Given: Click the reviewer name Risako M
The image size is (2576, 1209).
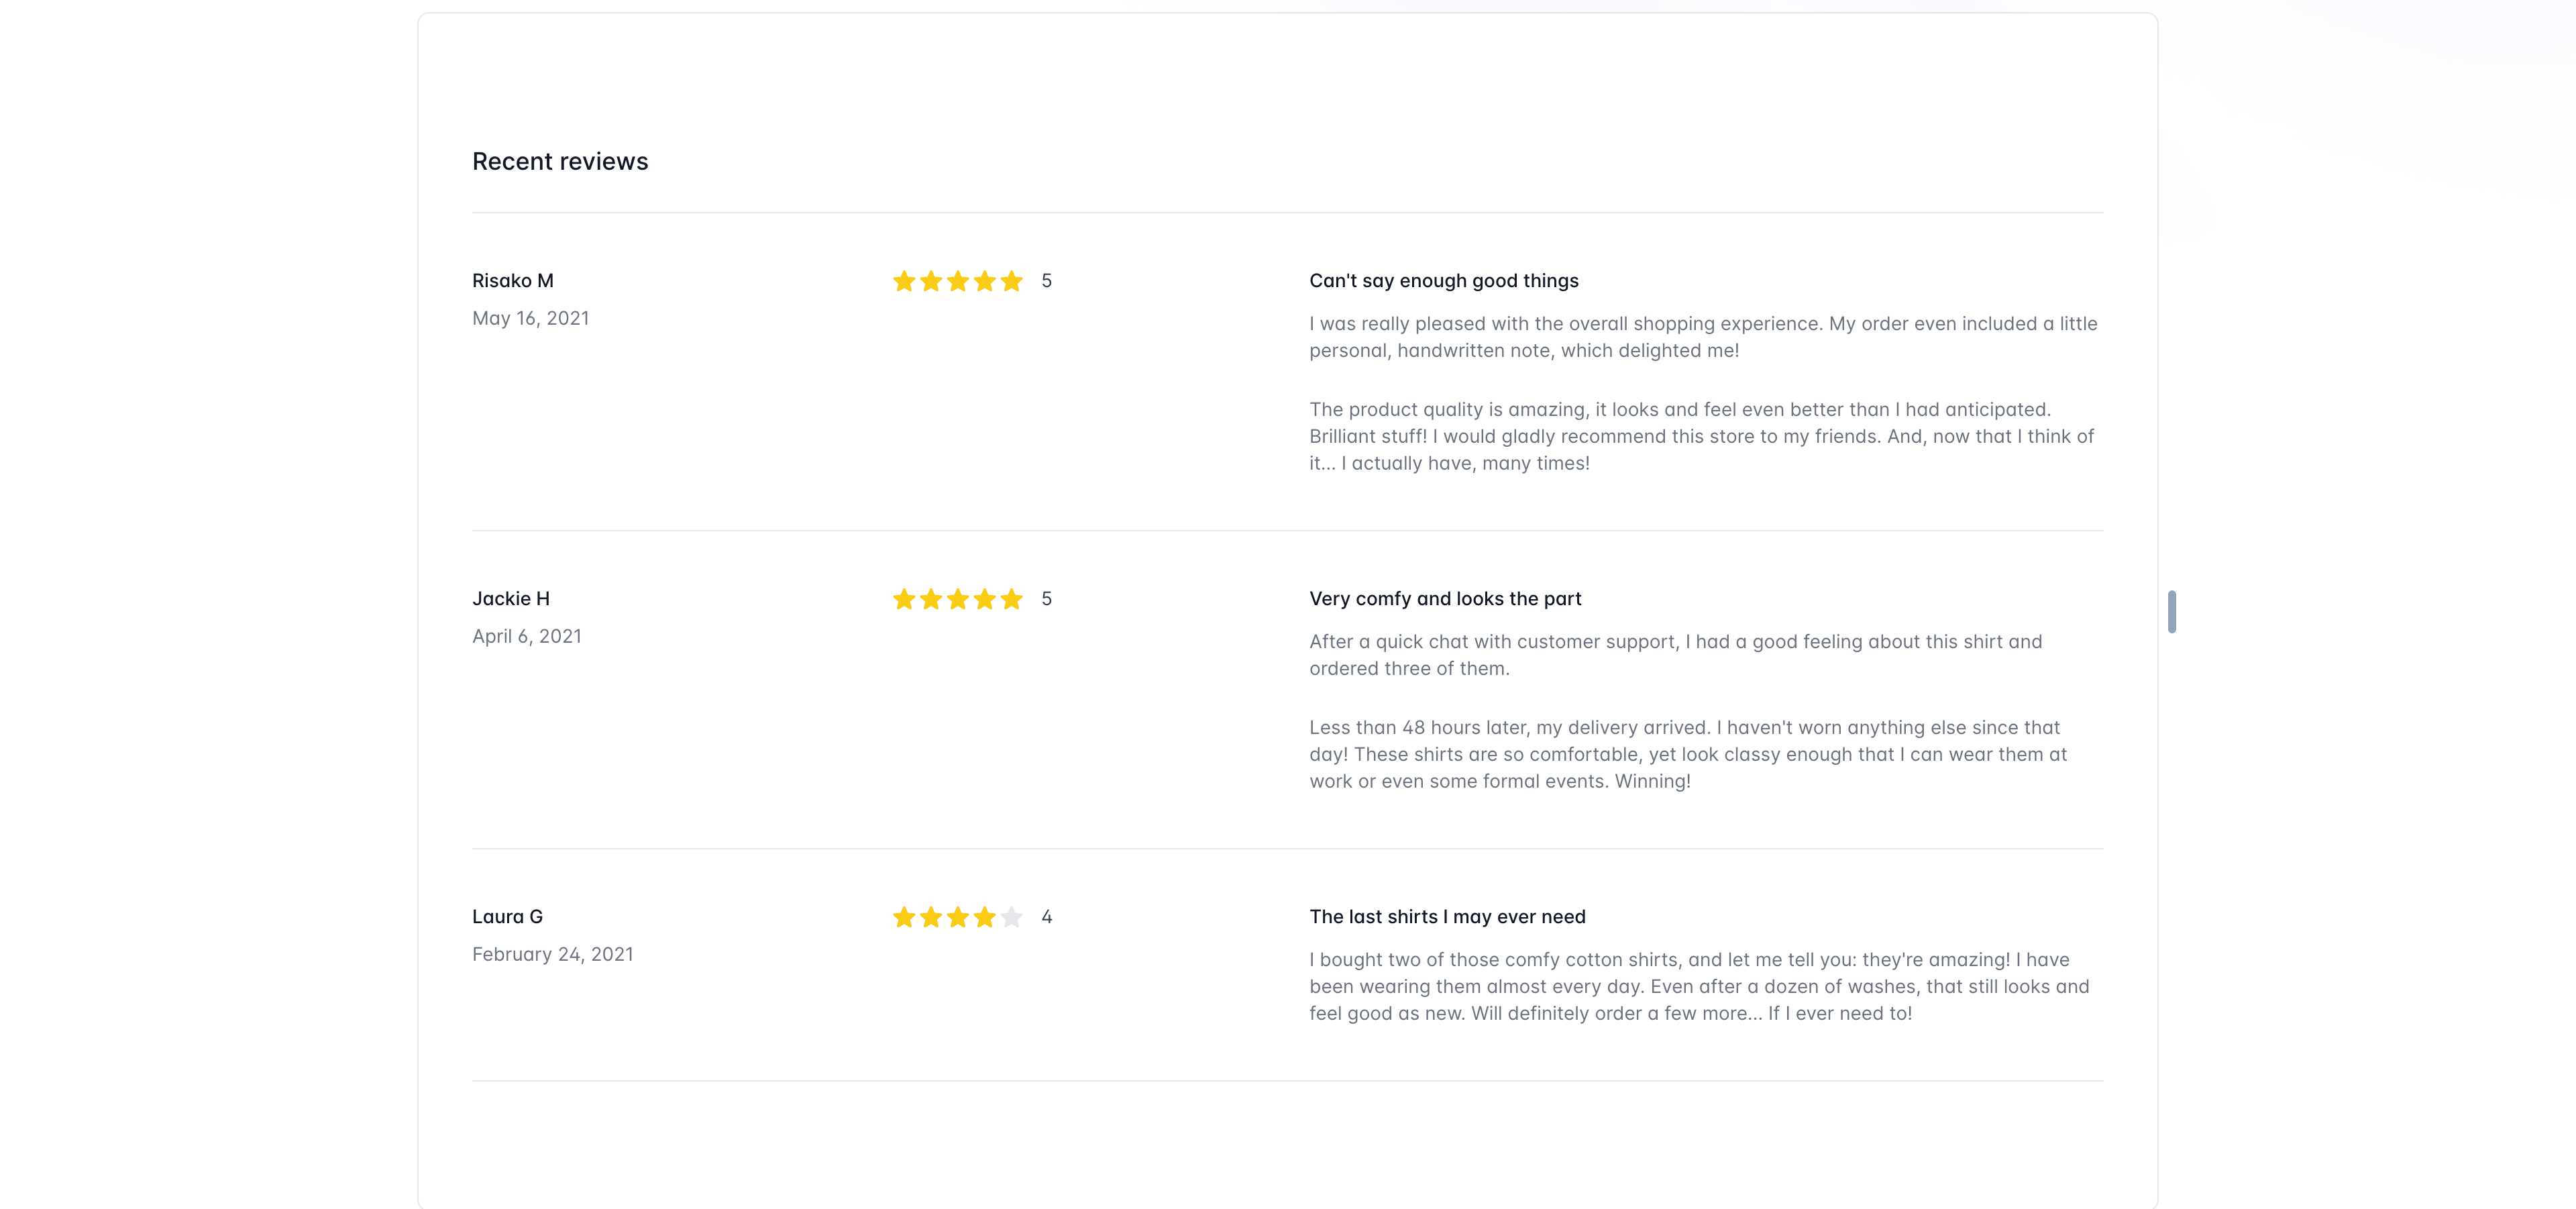Looking at the screenshot, I should [513, 281].
